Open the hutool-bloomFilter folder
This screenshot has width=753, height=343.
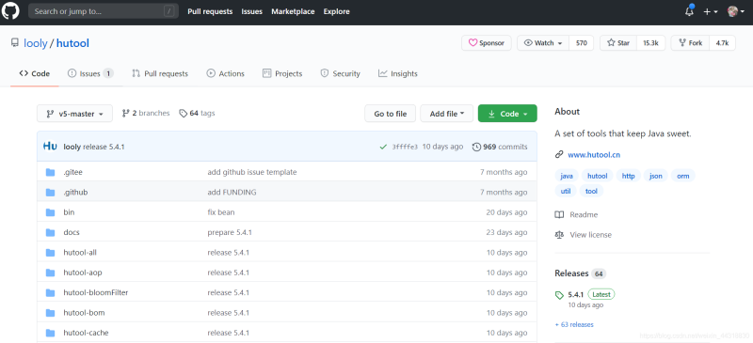coord(96,293)
